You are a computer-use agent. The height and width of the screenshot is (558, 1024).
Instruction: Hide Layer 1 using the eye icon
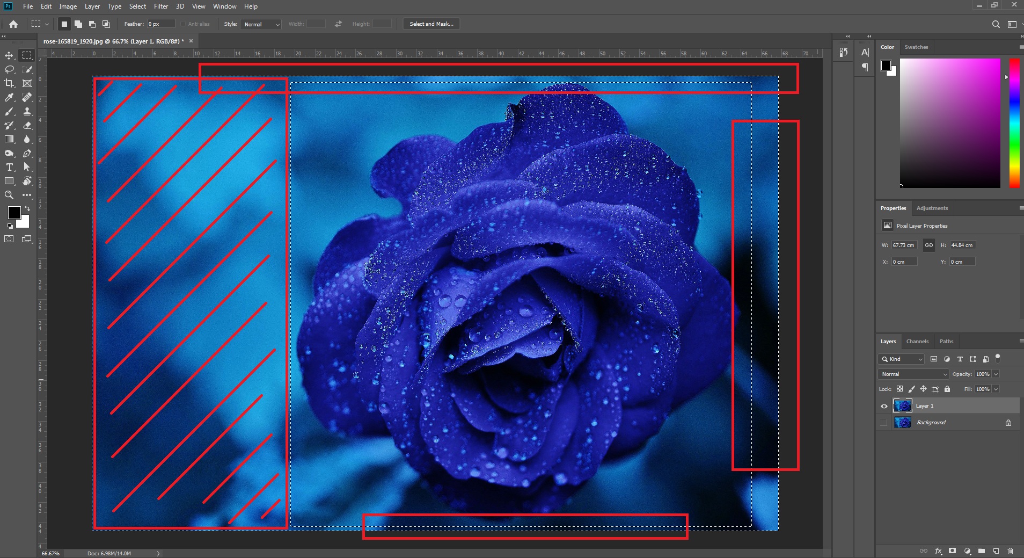884,406
